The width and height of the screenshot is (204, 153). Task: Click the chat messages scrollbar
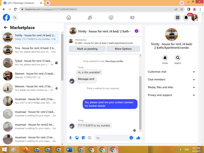[140, 103]
